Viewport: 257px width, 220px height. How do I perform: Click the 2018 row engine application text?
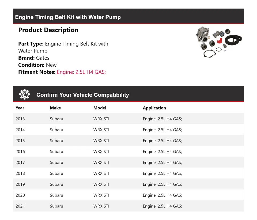point(162,173)
